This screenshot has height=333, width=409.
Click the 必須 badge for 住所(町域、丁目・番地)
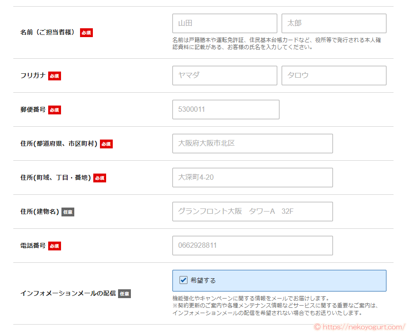99,178
